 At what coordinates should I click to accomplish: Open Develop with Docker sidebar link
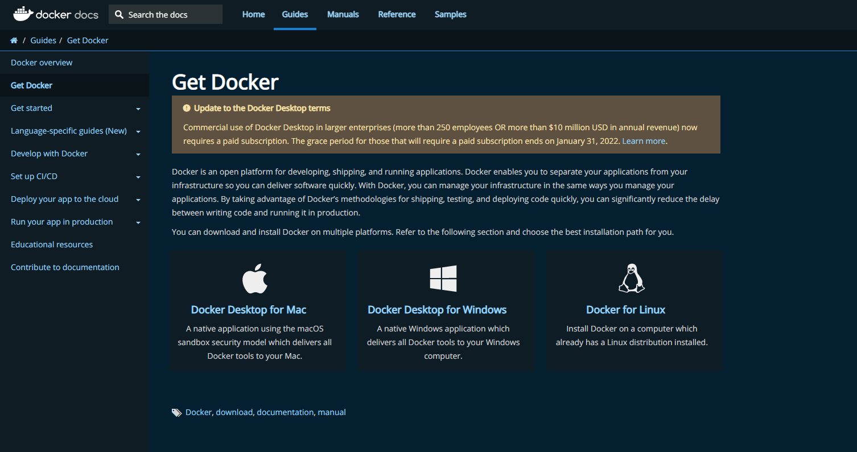[x=49, y=154]
